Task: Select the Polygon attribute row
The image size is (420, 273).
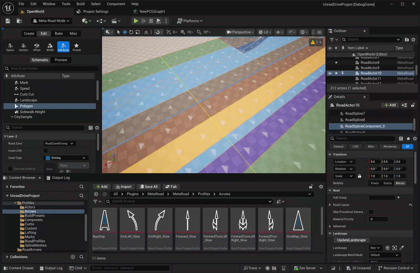Action: tap(50, 106)
